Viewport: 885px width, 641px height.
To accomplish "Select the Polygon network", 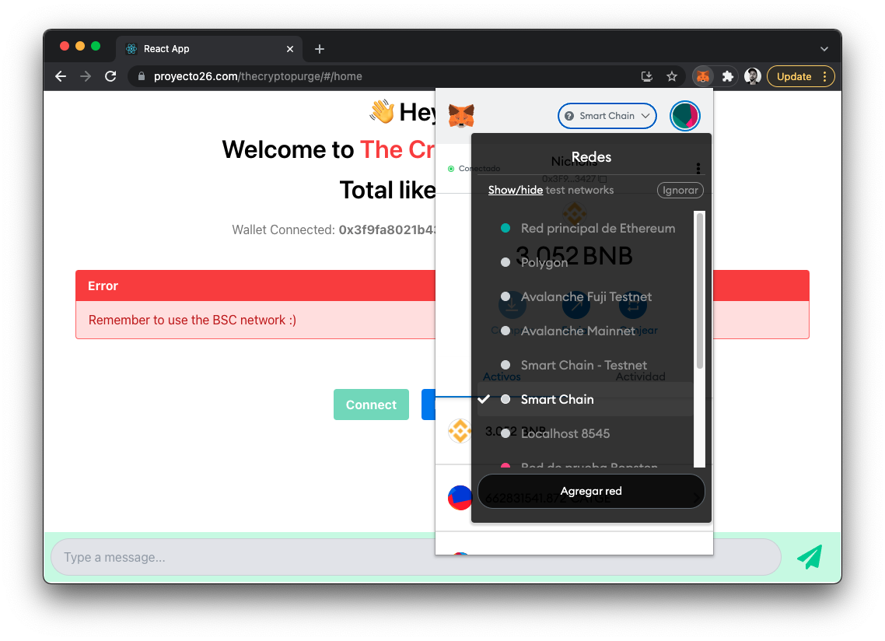I will [586, 262].
